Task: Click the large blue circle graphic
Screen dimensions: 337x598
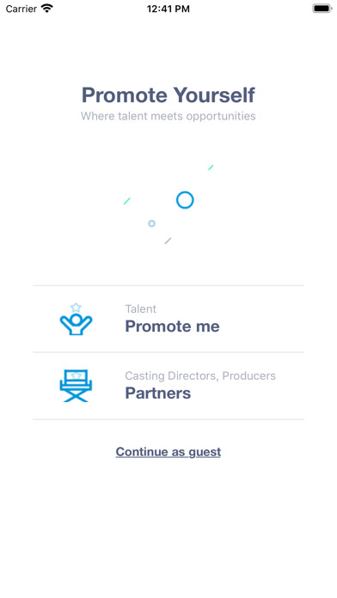Action: pyautogui.click(x=185, y=200)
